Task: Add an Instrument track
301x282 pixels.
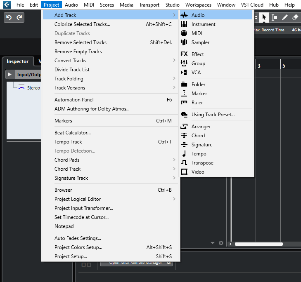Action: (x=216, y=24)
